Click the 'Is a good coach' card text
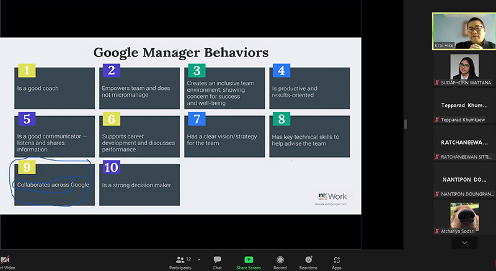 (x=38, y=89)
